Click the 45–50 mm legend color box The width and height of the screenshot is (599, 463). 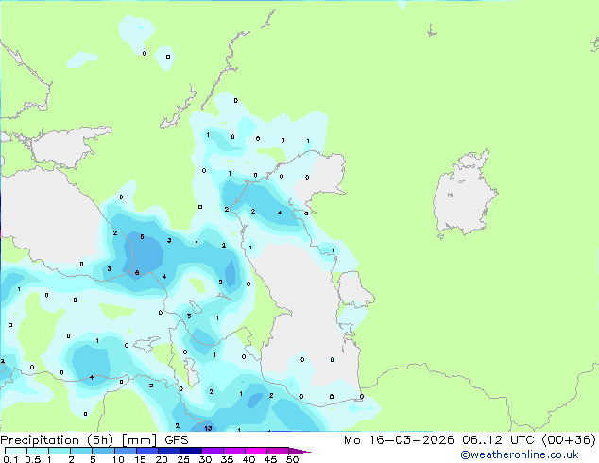coord(278,451)
